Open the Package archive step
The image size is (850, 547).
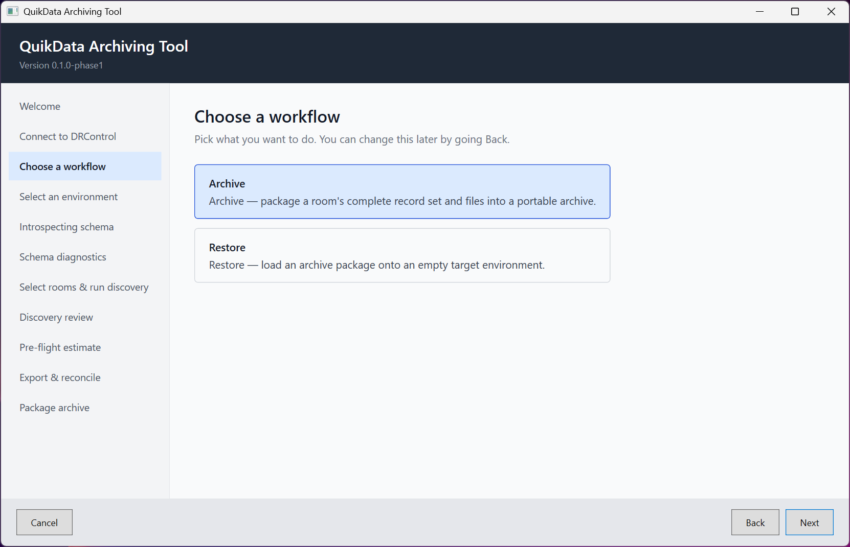[x=85, y=408]
